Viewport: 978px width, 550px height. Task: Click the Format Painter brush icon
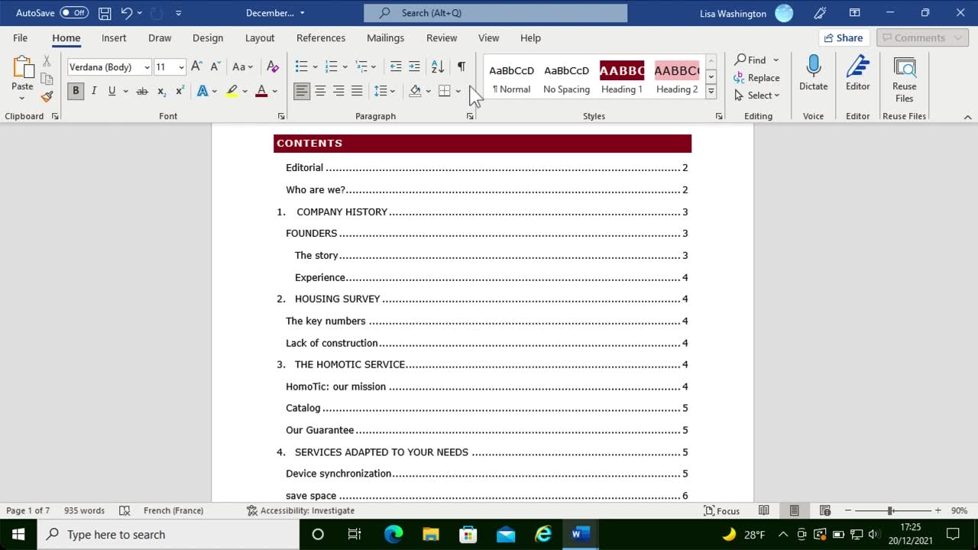click(x=47, y=97)
